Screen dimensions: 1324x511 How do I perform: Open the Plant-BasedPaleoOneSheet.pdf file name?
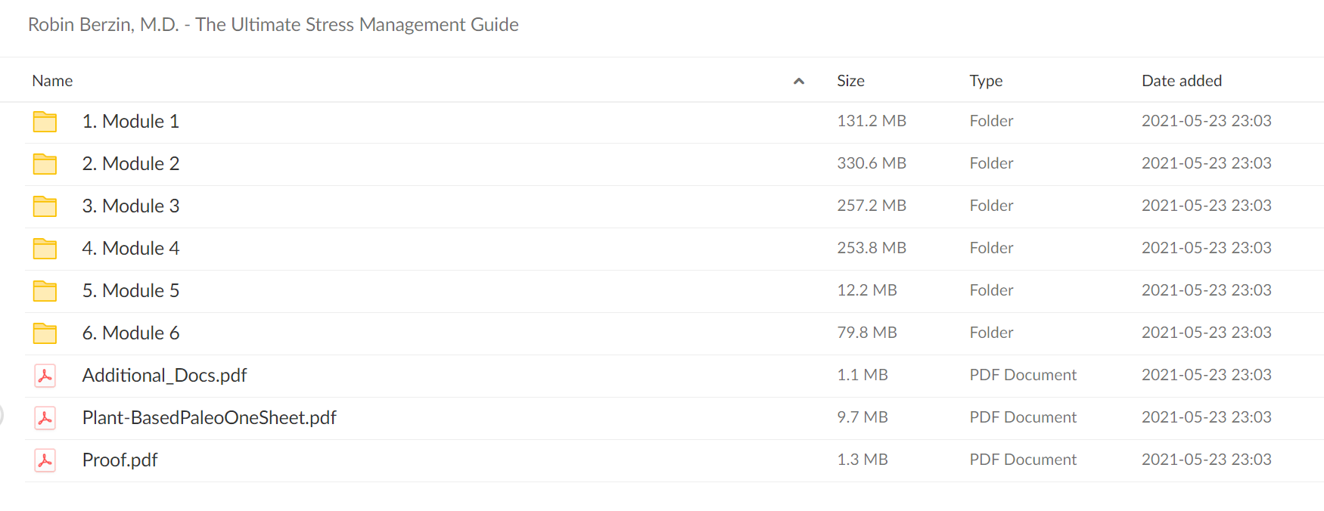coord(209,417)
